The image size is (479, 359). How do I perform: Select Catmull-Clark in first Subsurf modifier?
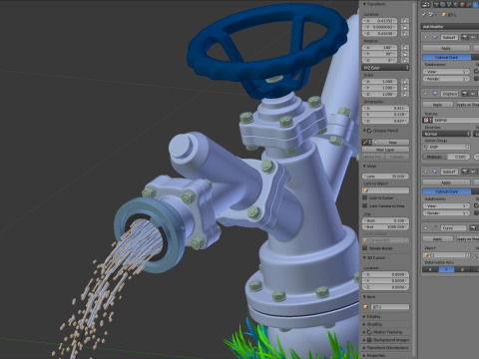coord(447,57)
